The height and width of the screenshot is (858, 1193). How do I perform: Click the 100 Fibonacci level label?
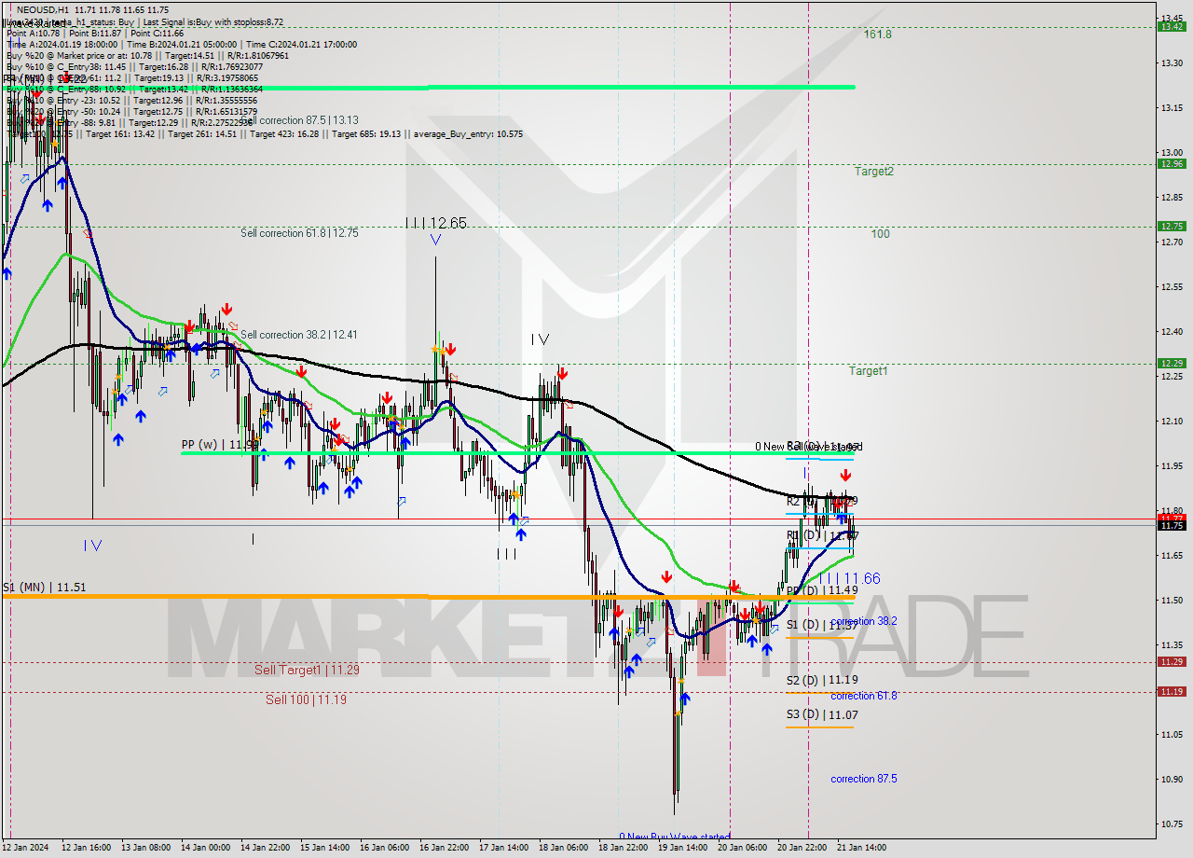[x=880, y=234]
